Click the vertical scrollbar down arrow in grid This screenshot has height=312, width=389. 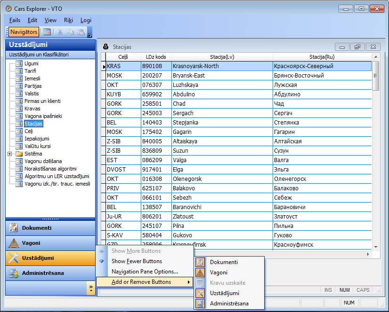tap(376, 246)
